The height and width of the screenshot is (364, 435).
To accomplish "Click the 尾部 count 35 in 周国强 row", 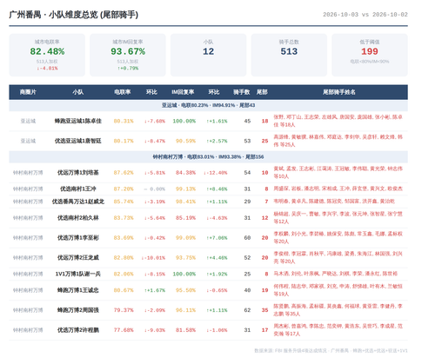I will (264, 310).
